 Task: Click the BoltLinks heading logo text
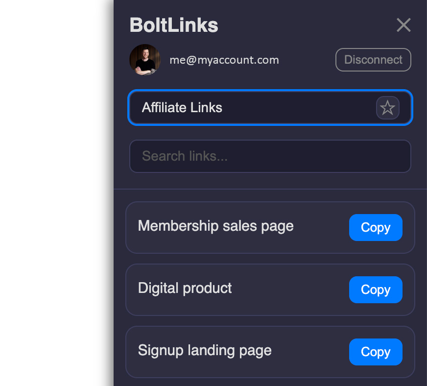(174, 25)
